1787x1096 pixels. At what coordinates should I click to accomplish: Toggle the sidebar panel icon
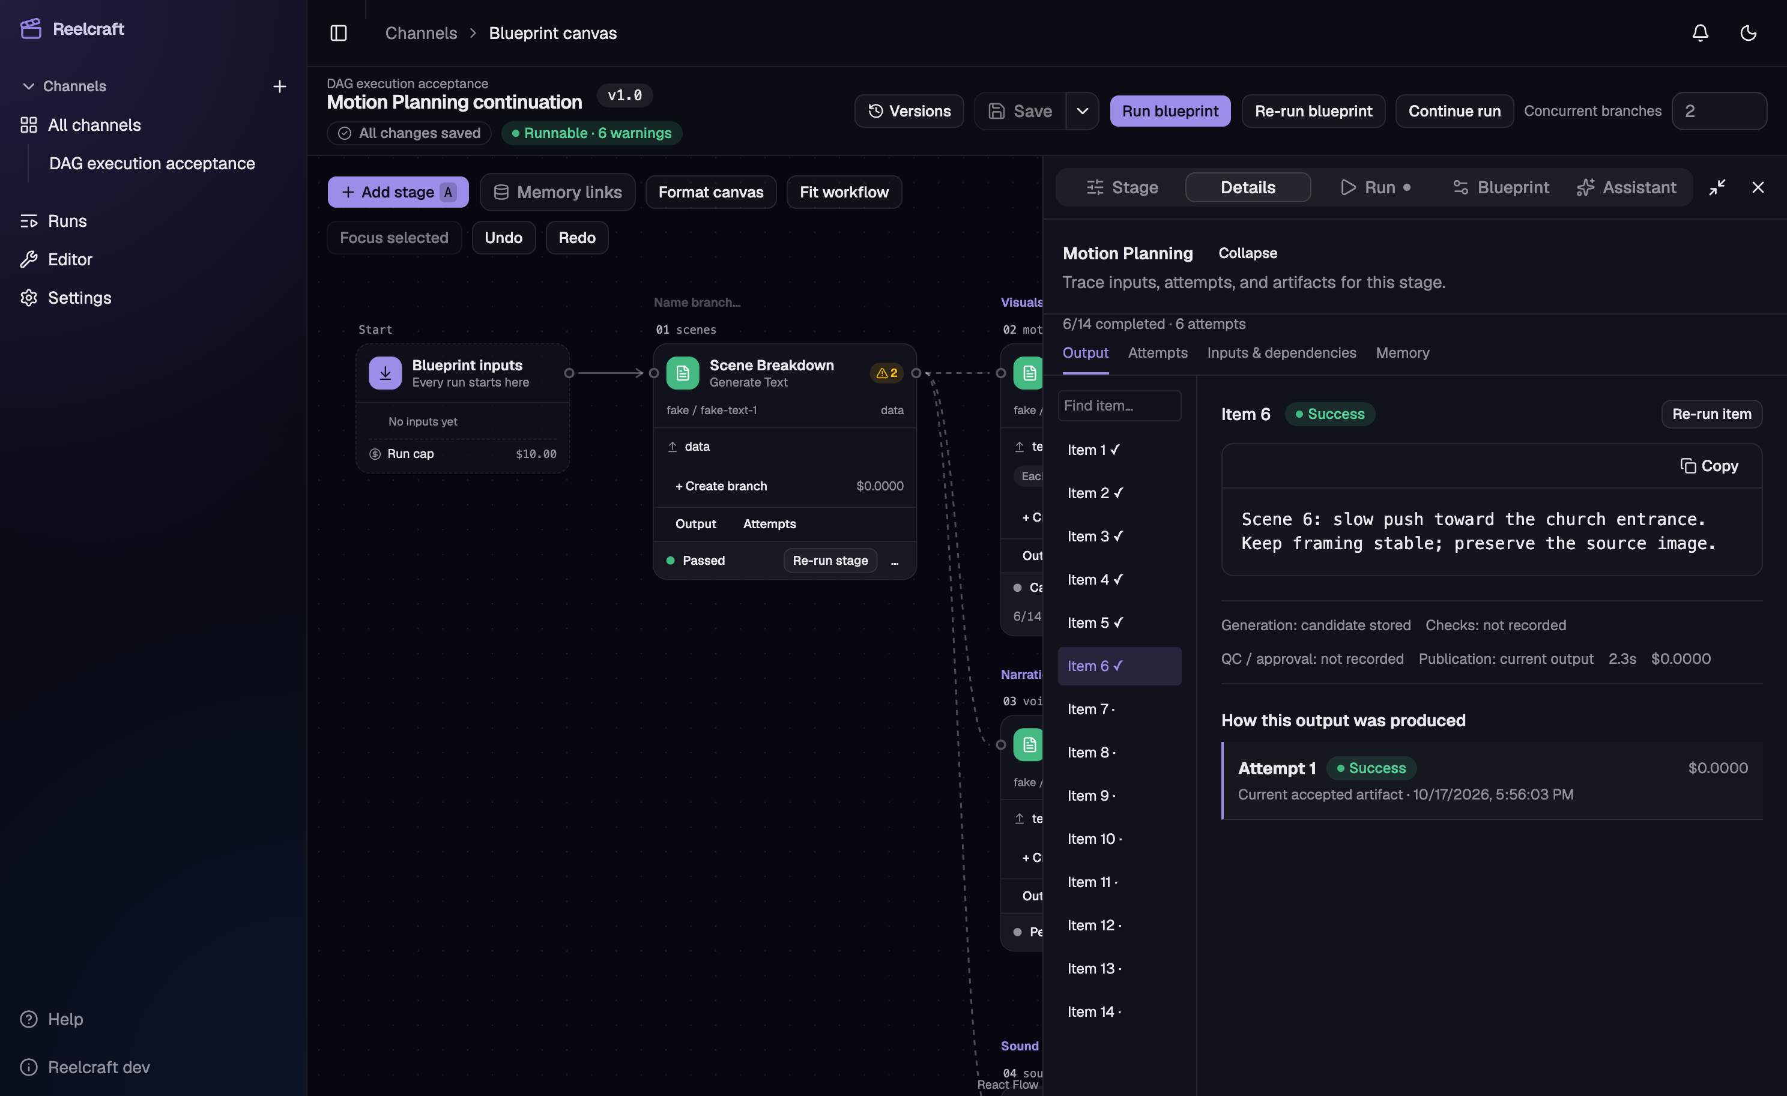pyautogui.click(x=339, y=32)
